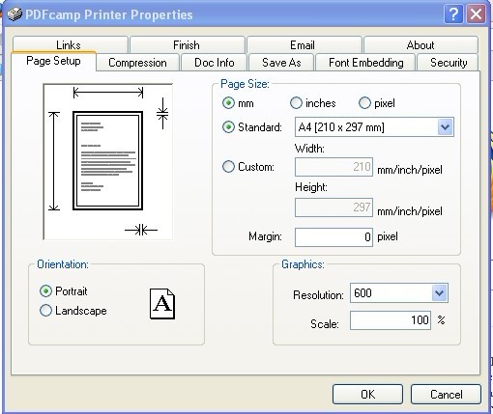Image resolution: width=493 pixels, height=414 pixels.
Task: Click the question mark help icon
Action: (x=453, y=14)
